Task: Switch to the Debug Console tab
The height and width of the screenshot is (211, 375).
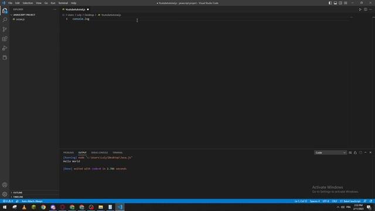Action: pyautogui.click(x=99, y=152)
